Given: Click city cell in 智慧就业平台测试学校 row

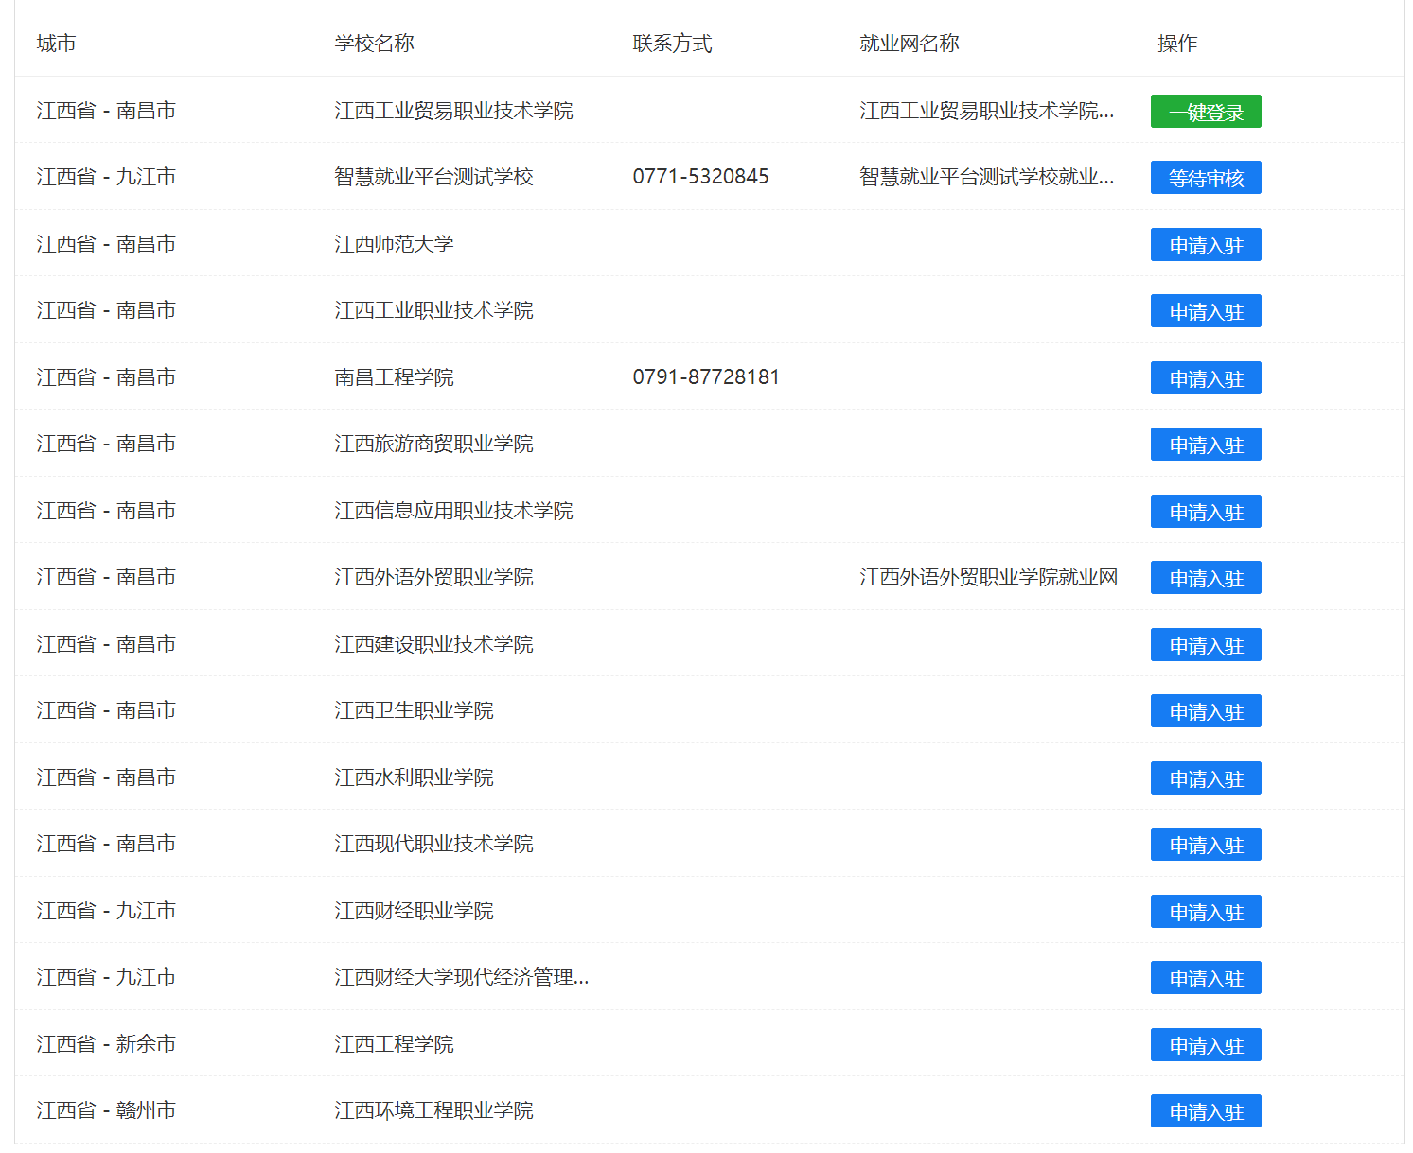Looking at the screenshot, I should click(106, 177).
